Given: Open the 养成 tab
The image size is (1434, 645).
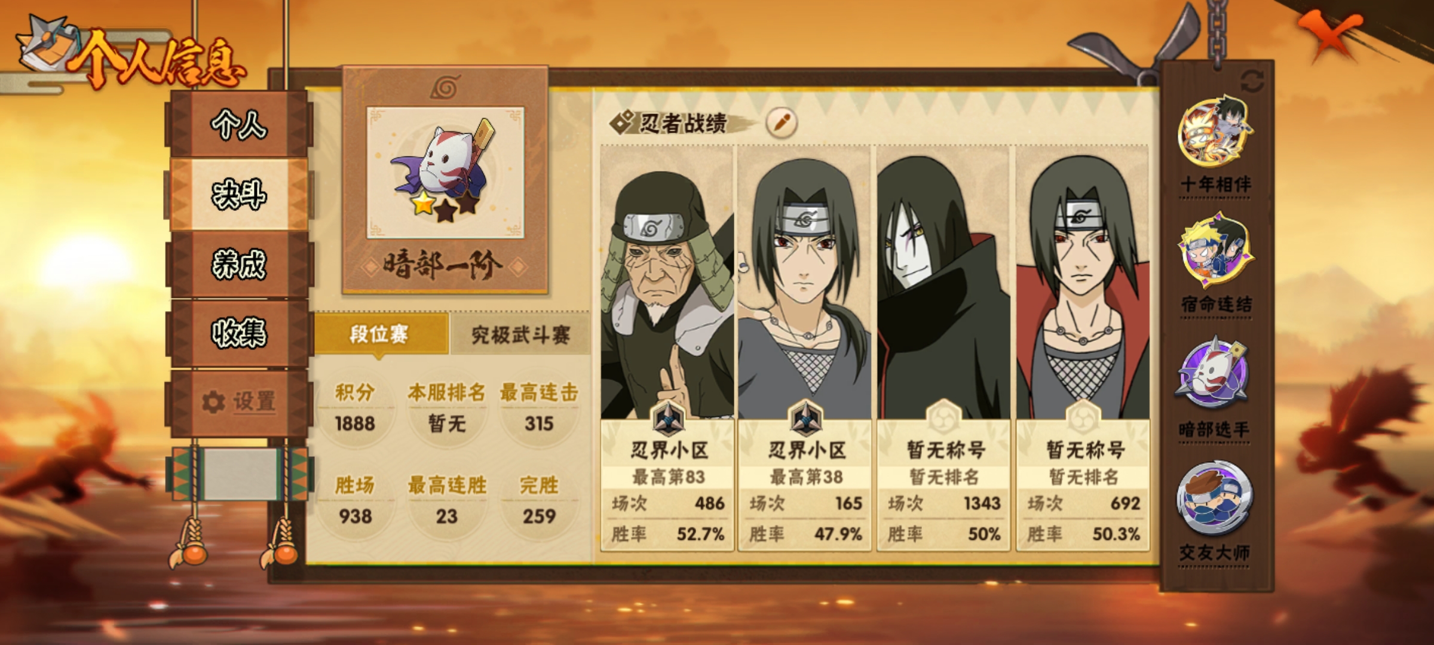Looking at the screenshot, I should click(239, 264).
